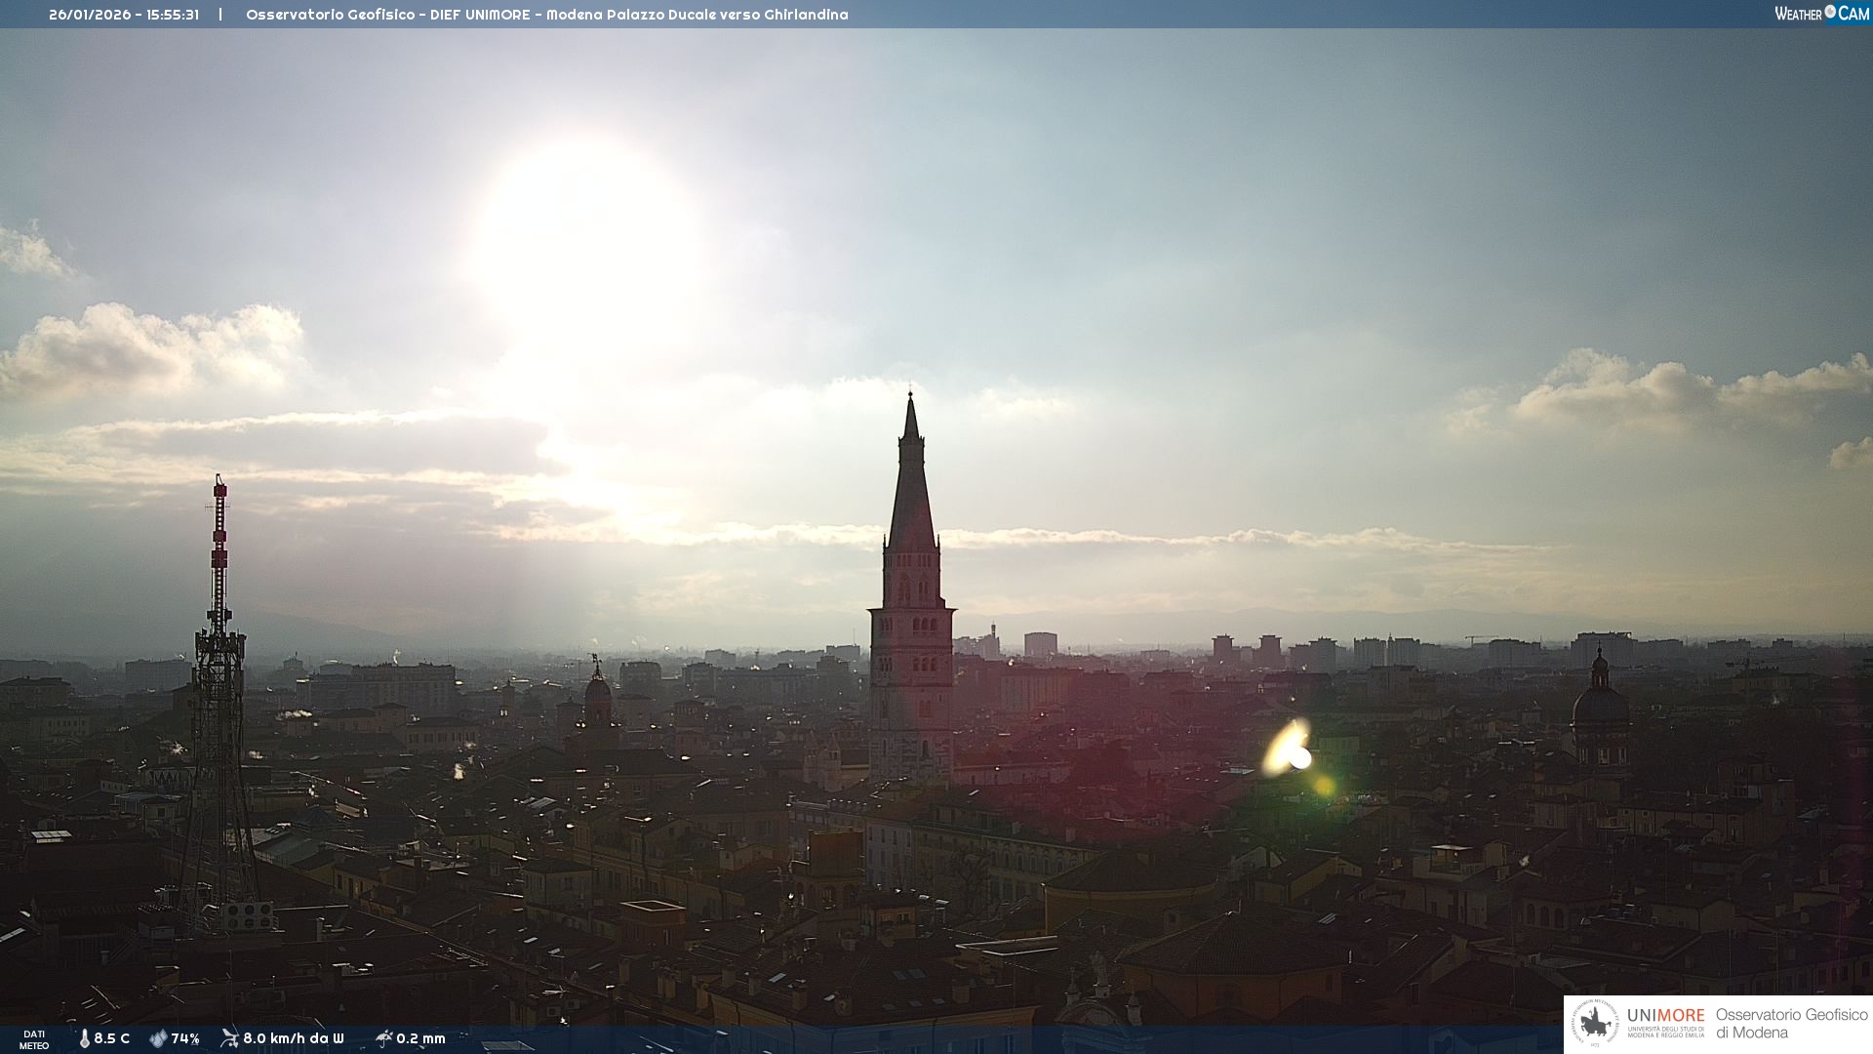Select the DATI METEO label
Screen dimensions: 1873x1054
[34, 1039]
